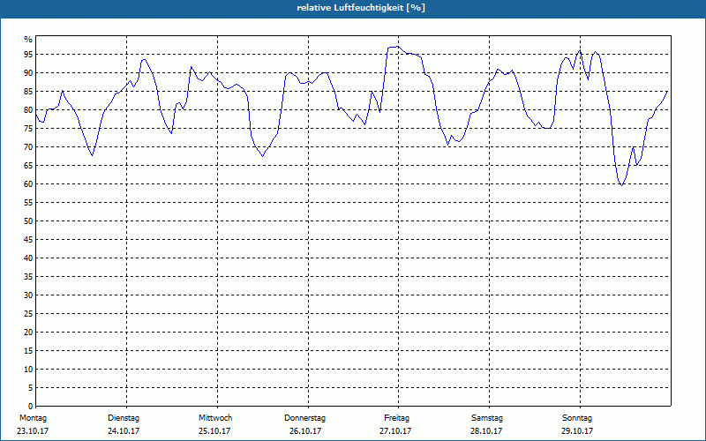Click the '60' y-axis value
Image resolution: width=706 pixels, height=441 pixels.
pos(28,184)
